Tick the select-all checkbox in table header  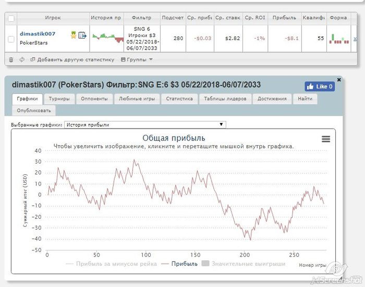click(11, 18)
